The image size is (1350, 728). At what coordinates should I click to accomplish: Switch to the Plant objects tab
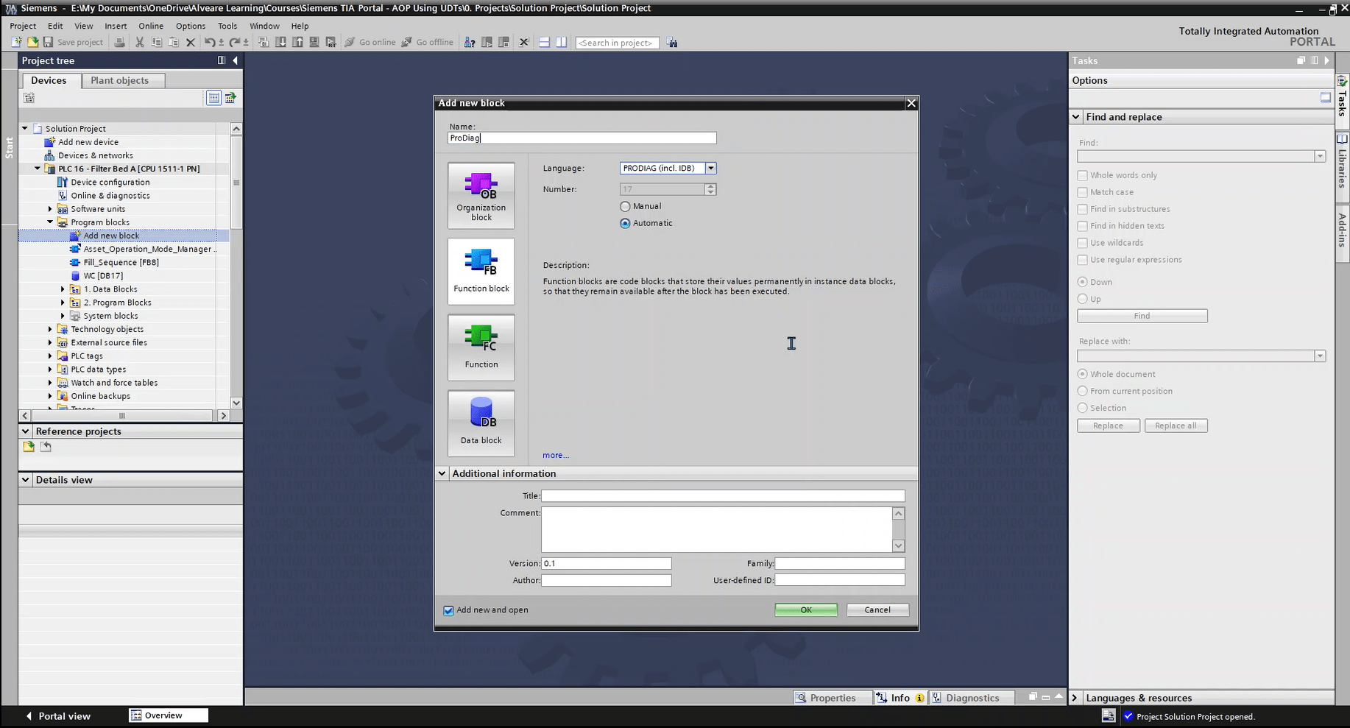119,80
